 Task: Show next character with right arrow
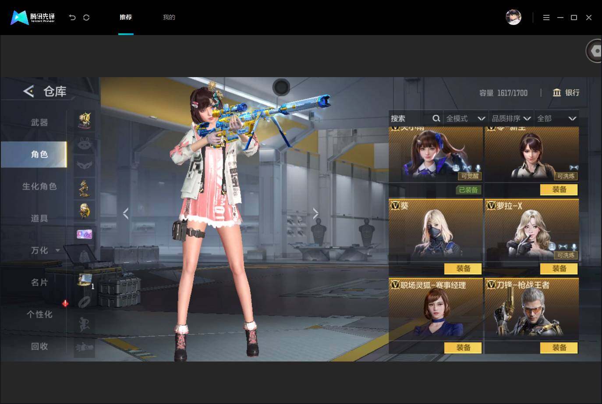click(x=316, y=213)
